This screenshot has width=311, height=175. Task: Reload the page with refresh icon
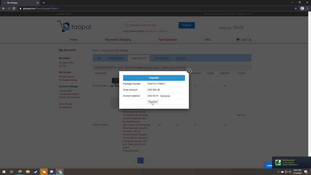(x=14, y=9)
